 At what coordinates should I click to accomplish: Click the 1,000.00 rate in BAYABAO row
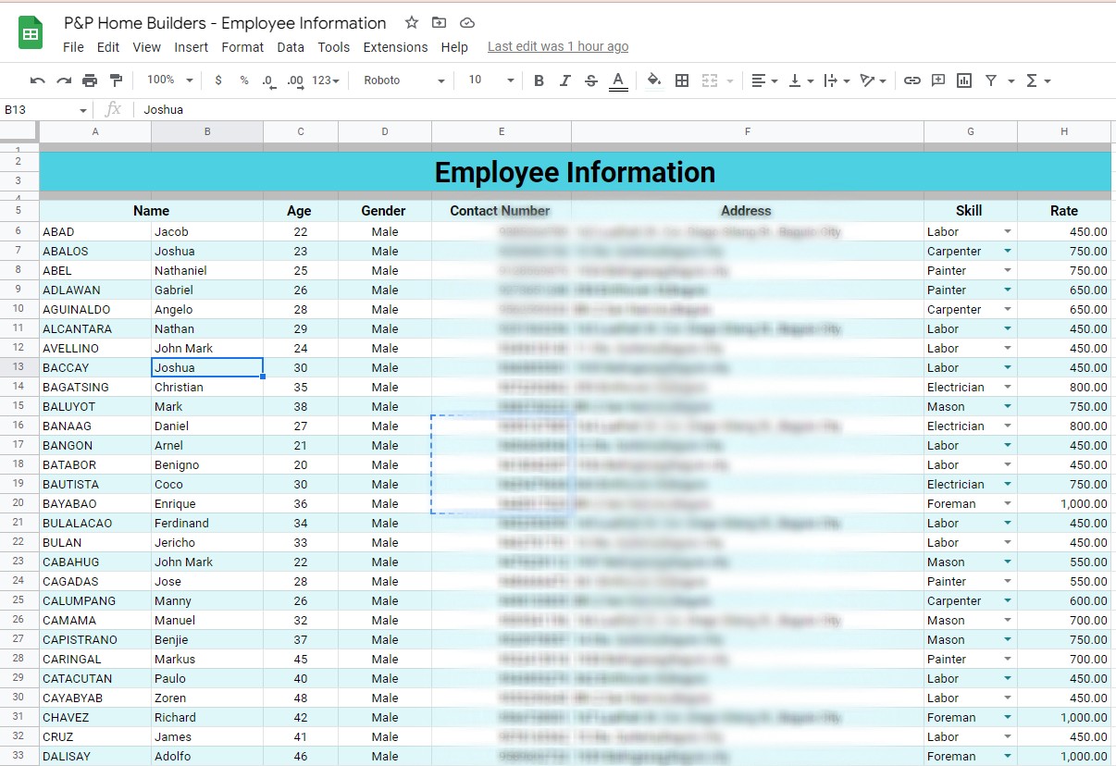point(1064,503)
